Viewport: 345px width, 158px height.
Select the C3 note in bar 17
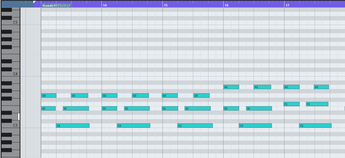click(315, 126)
